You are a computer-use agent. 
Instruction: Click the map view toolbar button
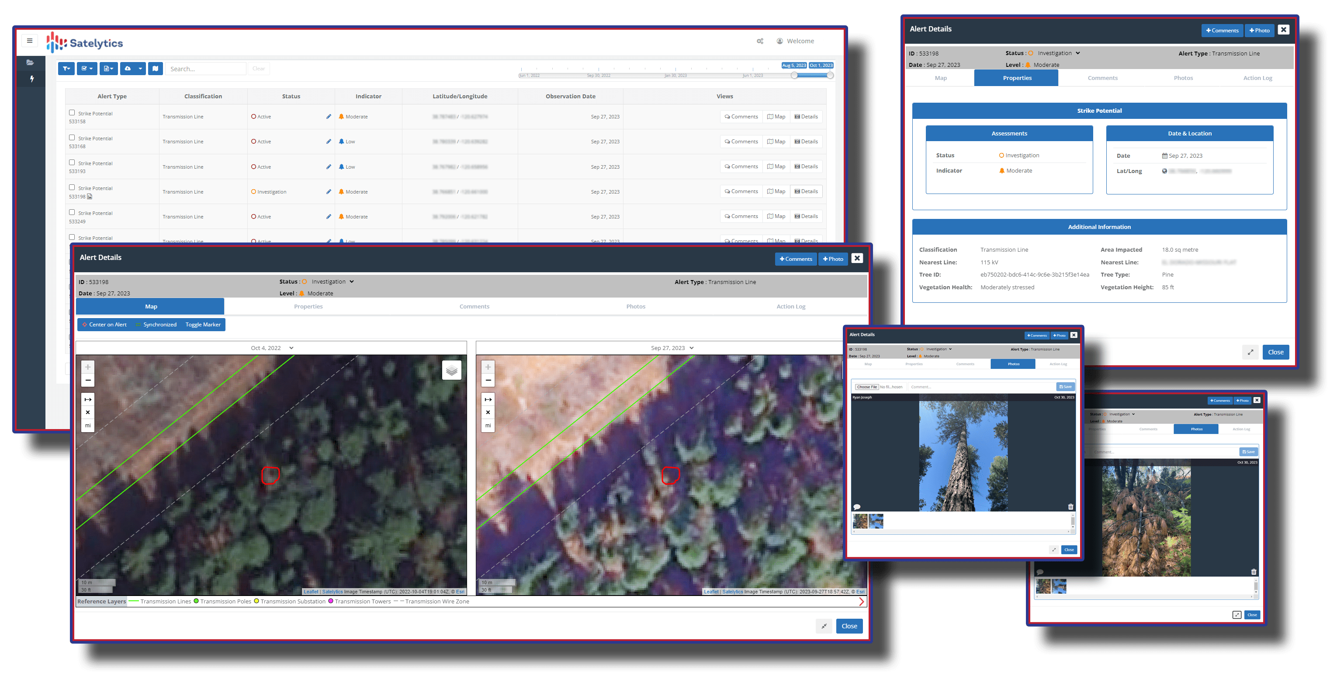(x=156, y=69)
